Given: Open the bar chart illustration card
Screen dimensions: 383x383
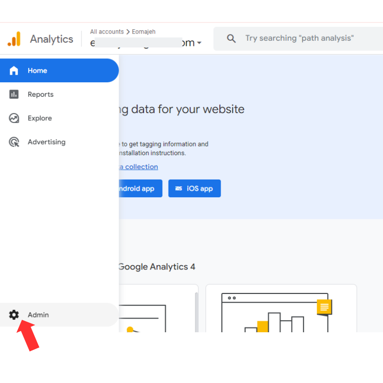Looking at the screenshot, I should click(281, 308).
